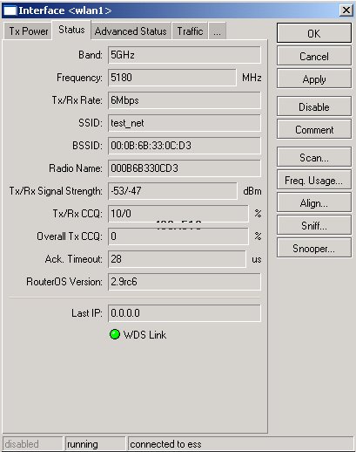Open the Traffic tab
Viewport: 356px width, 452px height.
(x=190, y=31)
